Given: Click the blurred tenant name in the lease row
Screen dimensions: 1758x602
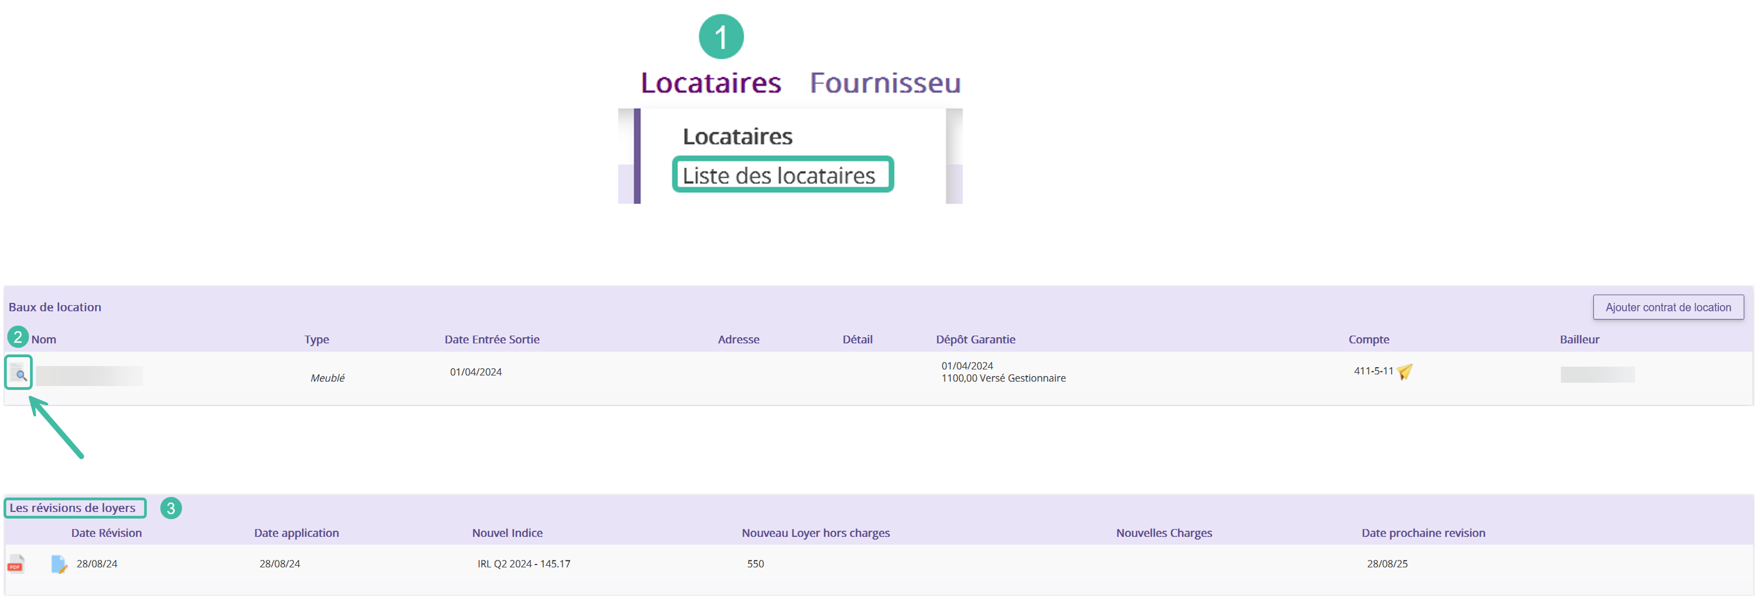Looking at the screenshot, I should pyautogui.click(x=90, y=375).
